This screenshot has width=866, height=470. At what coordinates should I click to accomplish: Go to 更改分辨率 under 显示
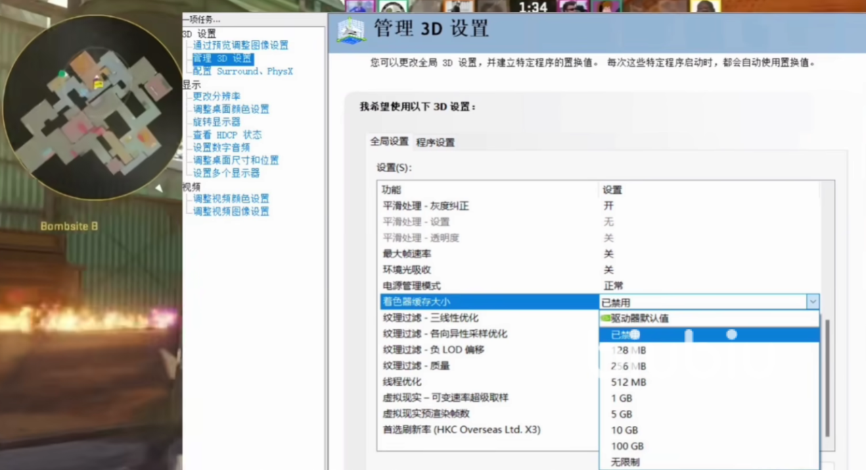pos(216,97)
